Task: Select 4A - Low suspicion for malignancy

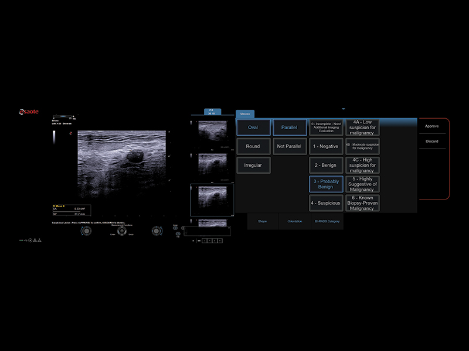Action: pyautogui.click(x=362, y=127)
